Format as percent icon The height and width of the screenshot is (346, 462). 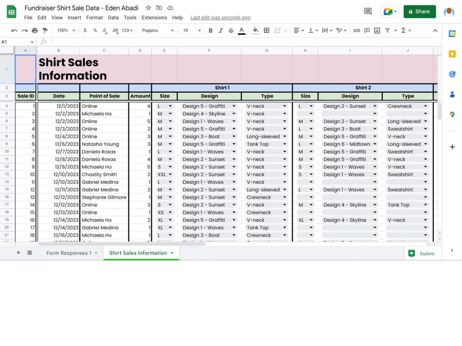(95, 30)
